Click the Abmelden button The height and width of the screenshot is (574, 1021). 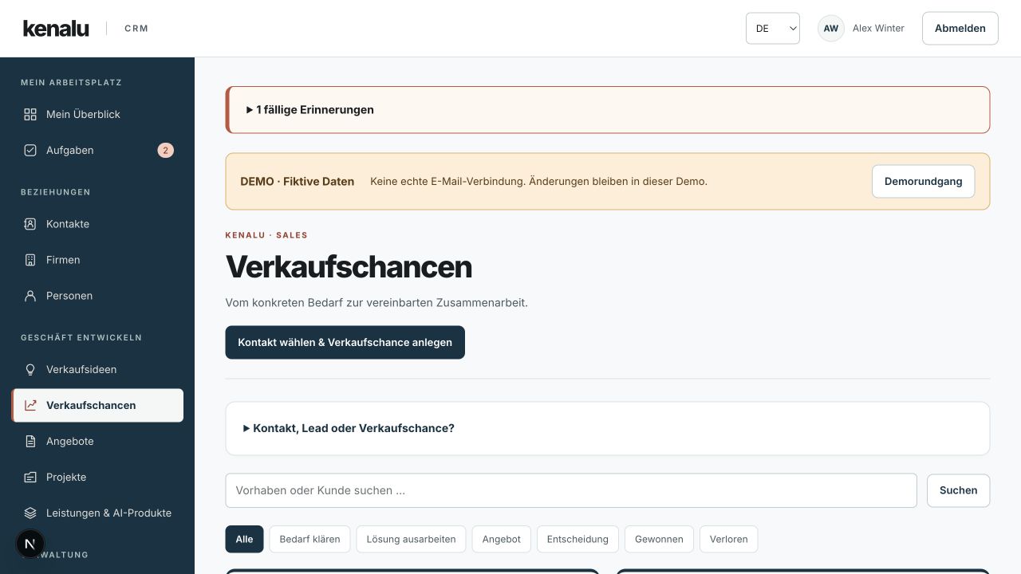pyautogui.click(x=960, y=28)
